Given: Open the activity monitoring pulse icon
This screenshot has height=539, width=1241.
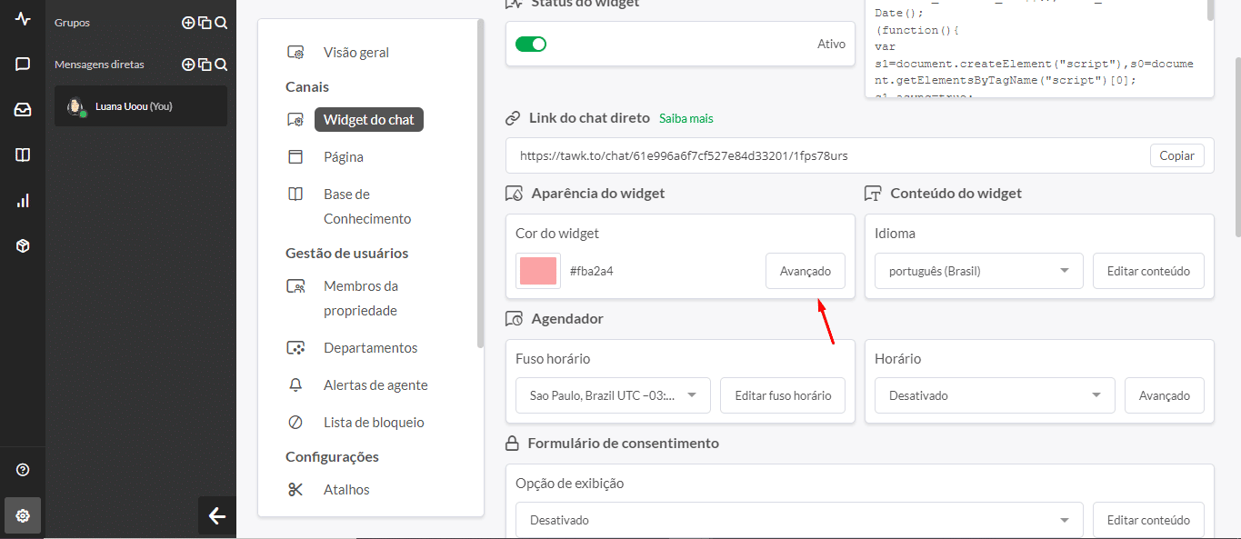Looking at the screenshot, I should tap(23, 19).
